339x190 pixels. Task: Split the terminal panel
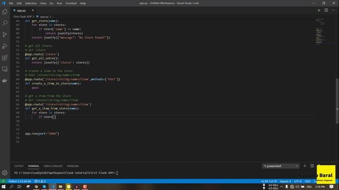click(312, 166)
